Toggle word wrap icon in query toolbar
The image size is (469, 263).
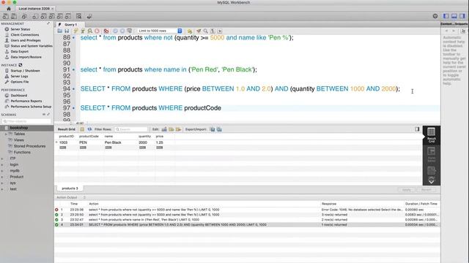point(220,31)
